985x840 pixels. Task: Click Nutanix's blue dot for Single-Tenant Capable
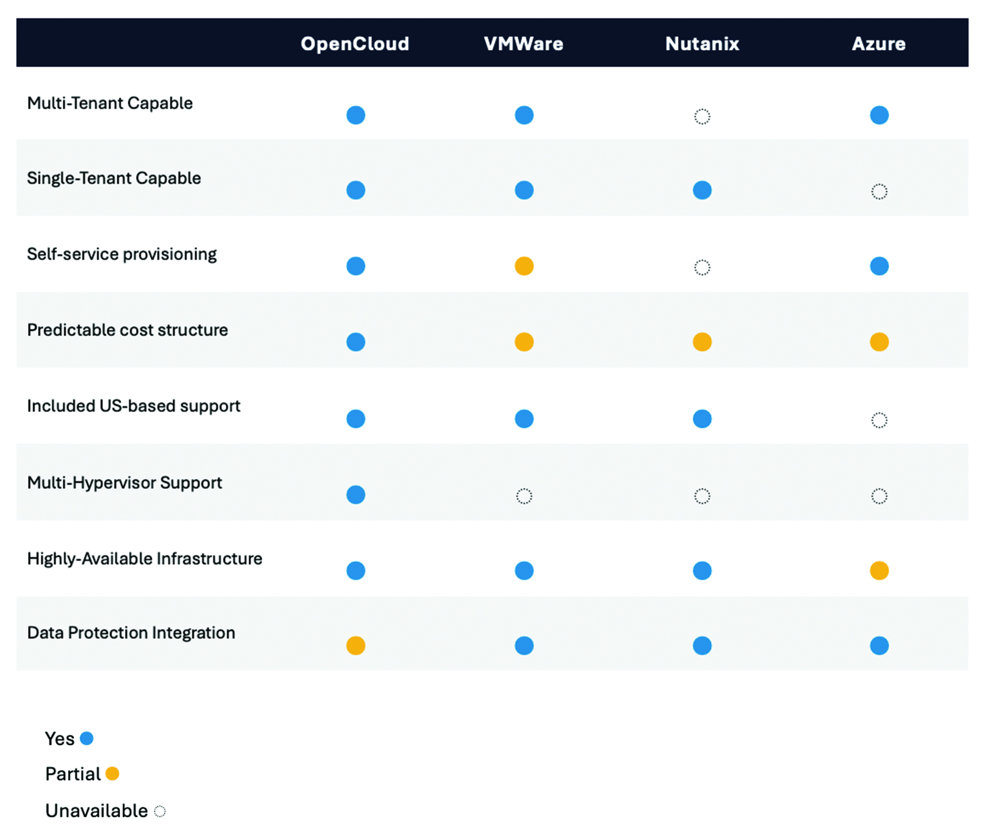click(702, 190)
